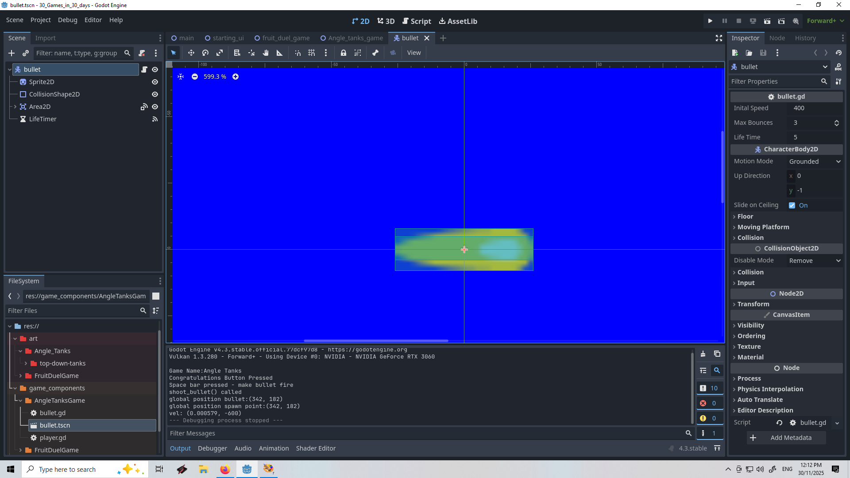850x478 pixels.
Task: Activate the Pan Mode hand tool
Action: [x=266, y=53]
